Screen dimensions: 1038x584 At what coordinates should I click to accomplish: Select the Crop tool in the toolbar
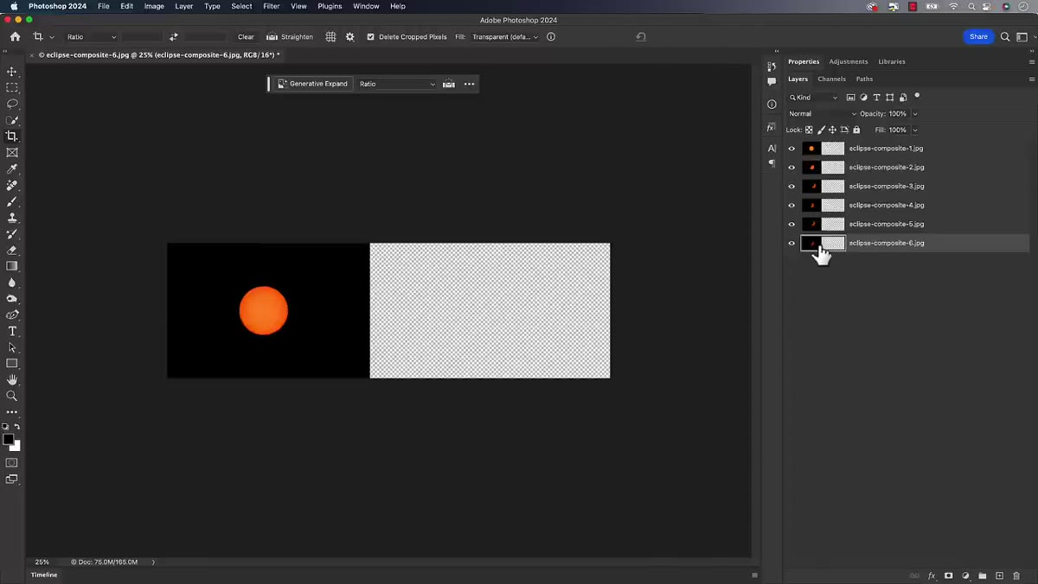12,136
